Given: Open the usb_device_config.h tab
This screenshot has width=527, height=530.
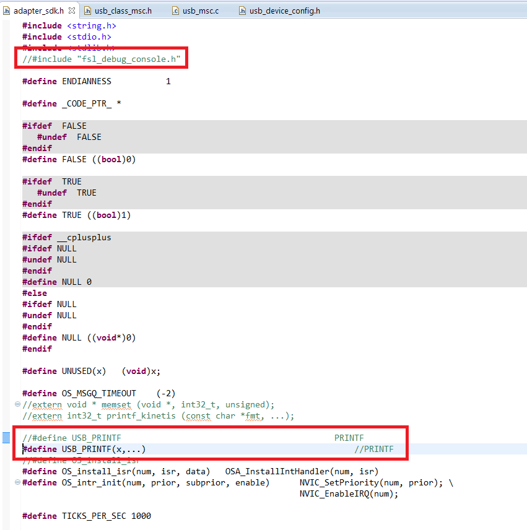Looking at the screenshot, I should point(285,11).
